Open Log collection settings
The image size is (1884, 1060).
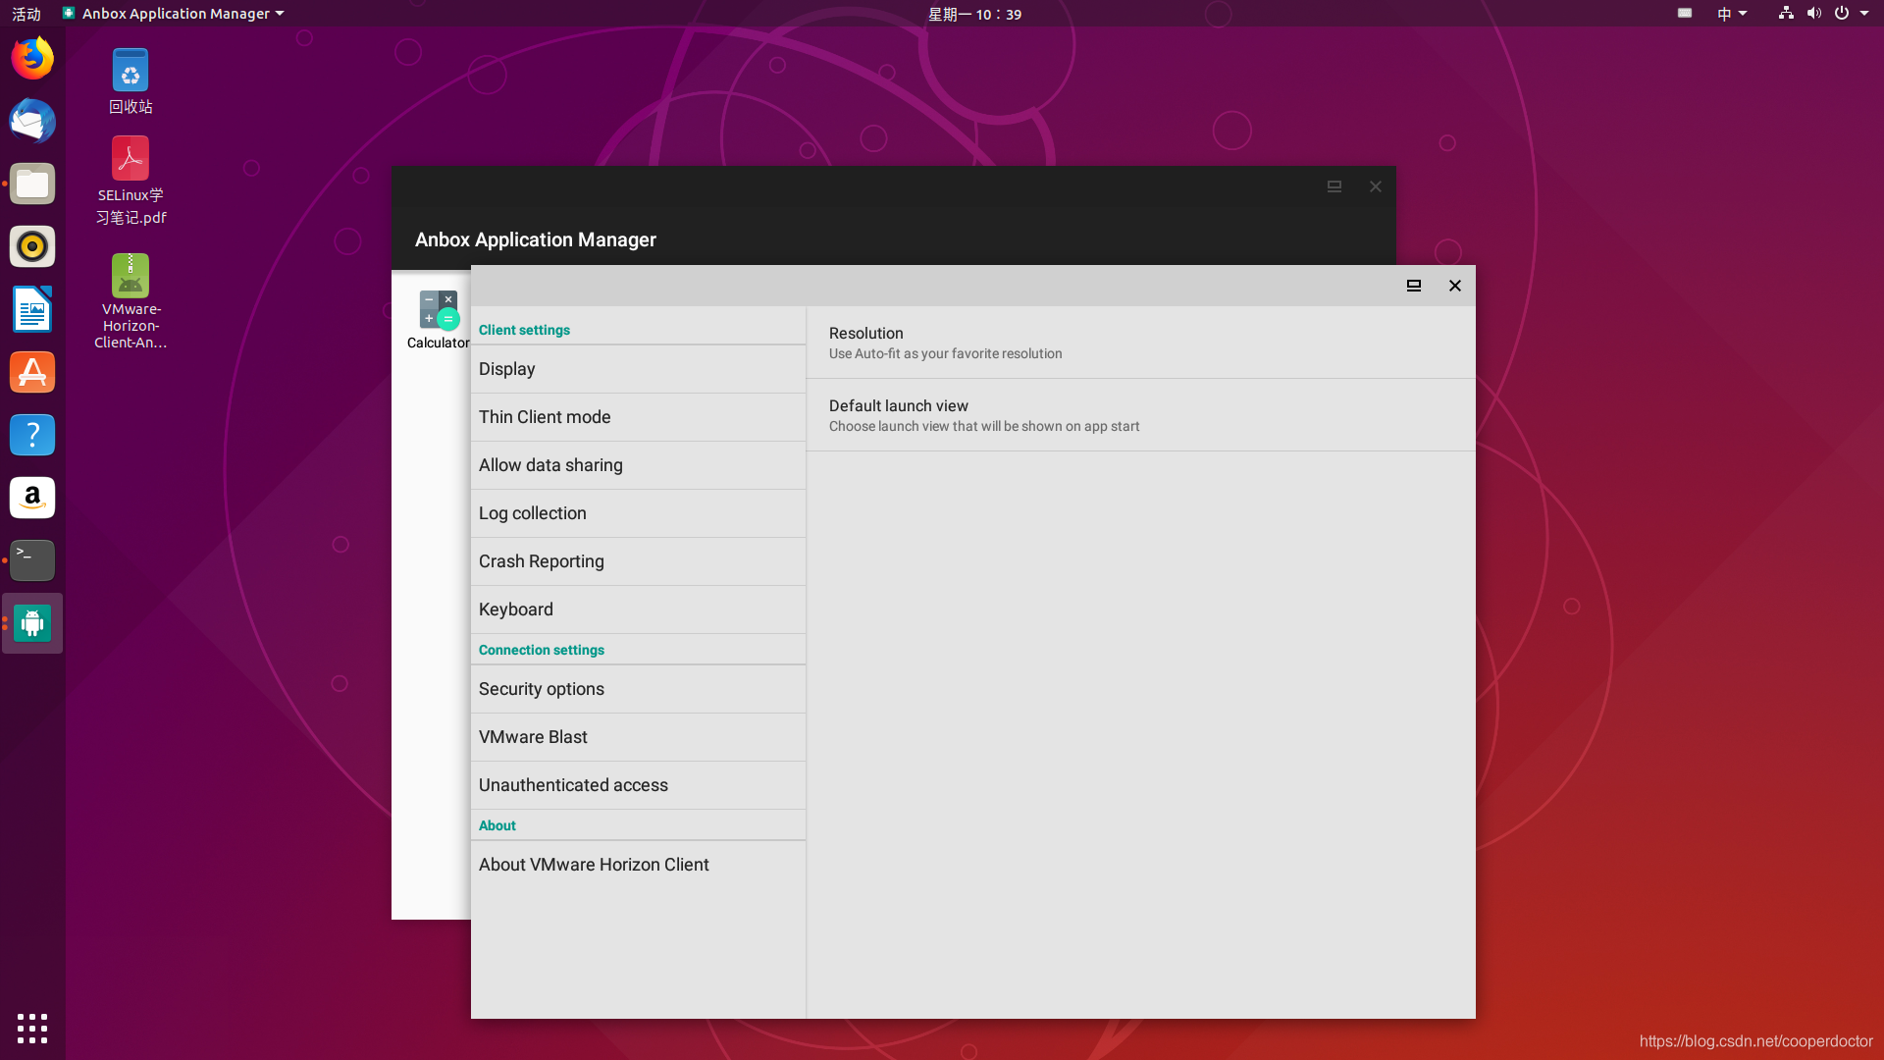click(x=638, y=513)
